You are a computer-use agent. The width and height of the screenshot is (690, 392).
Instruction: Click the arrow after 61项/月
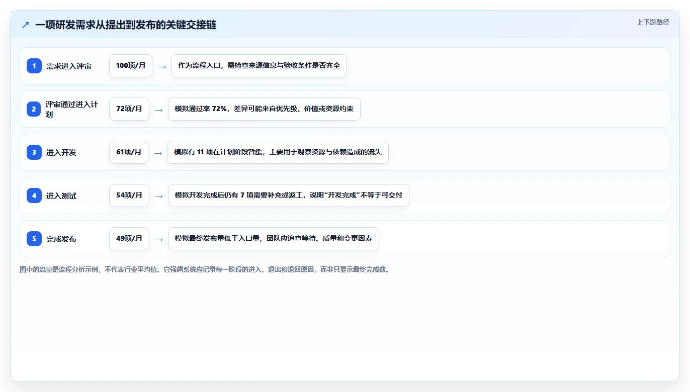[158, 153]
